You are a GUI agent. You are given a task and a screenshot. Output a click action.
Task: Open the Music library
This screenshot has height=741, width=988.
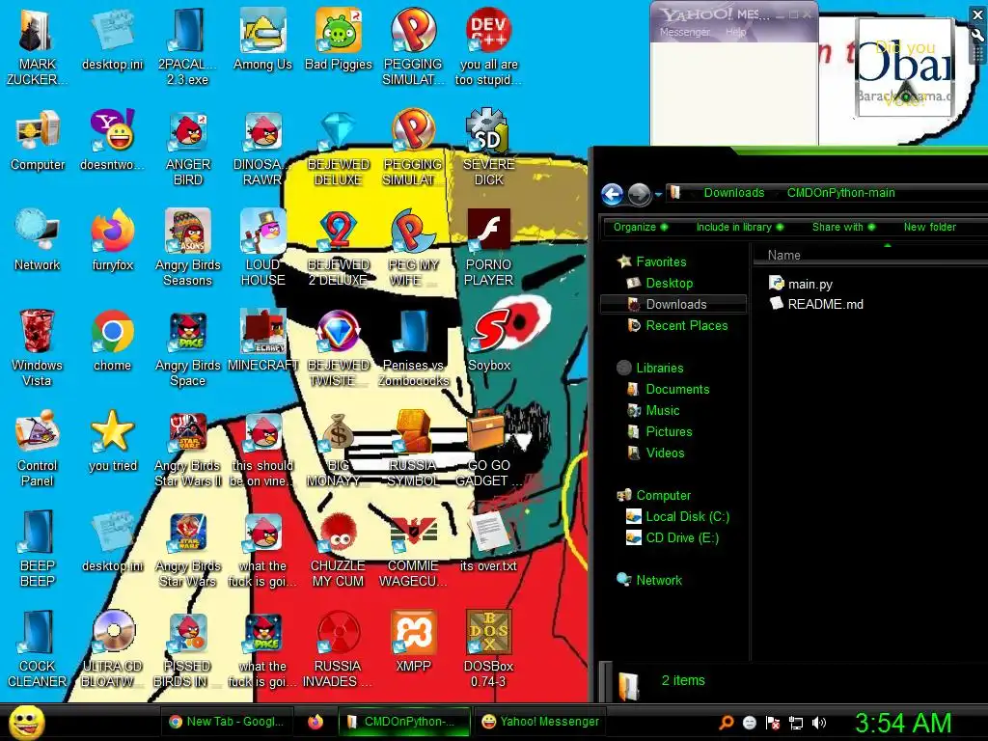coord(653,410)
